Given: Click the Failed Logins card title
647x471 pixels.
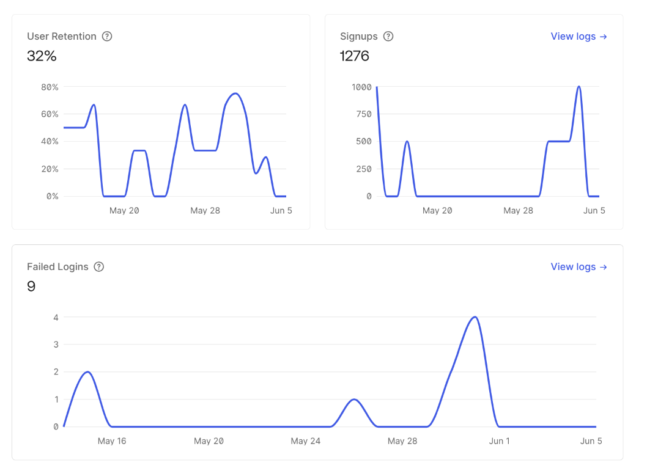Looking at the screenshot, I should (x=57, y=267).
